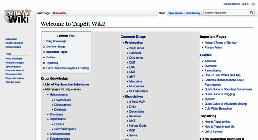Click the search magnifier icon
Image resolution: width=258 pixels, height=140 pixels.
252,13
